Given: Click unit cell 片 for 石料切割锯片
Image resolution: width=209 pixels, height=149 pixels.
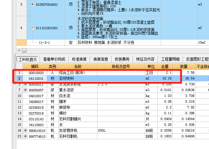Looking at the screenshot, I should (151, 119).
